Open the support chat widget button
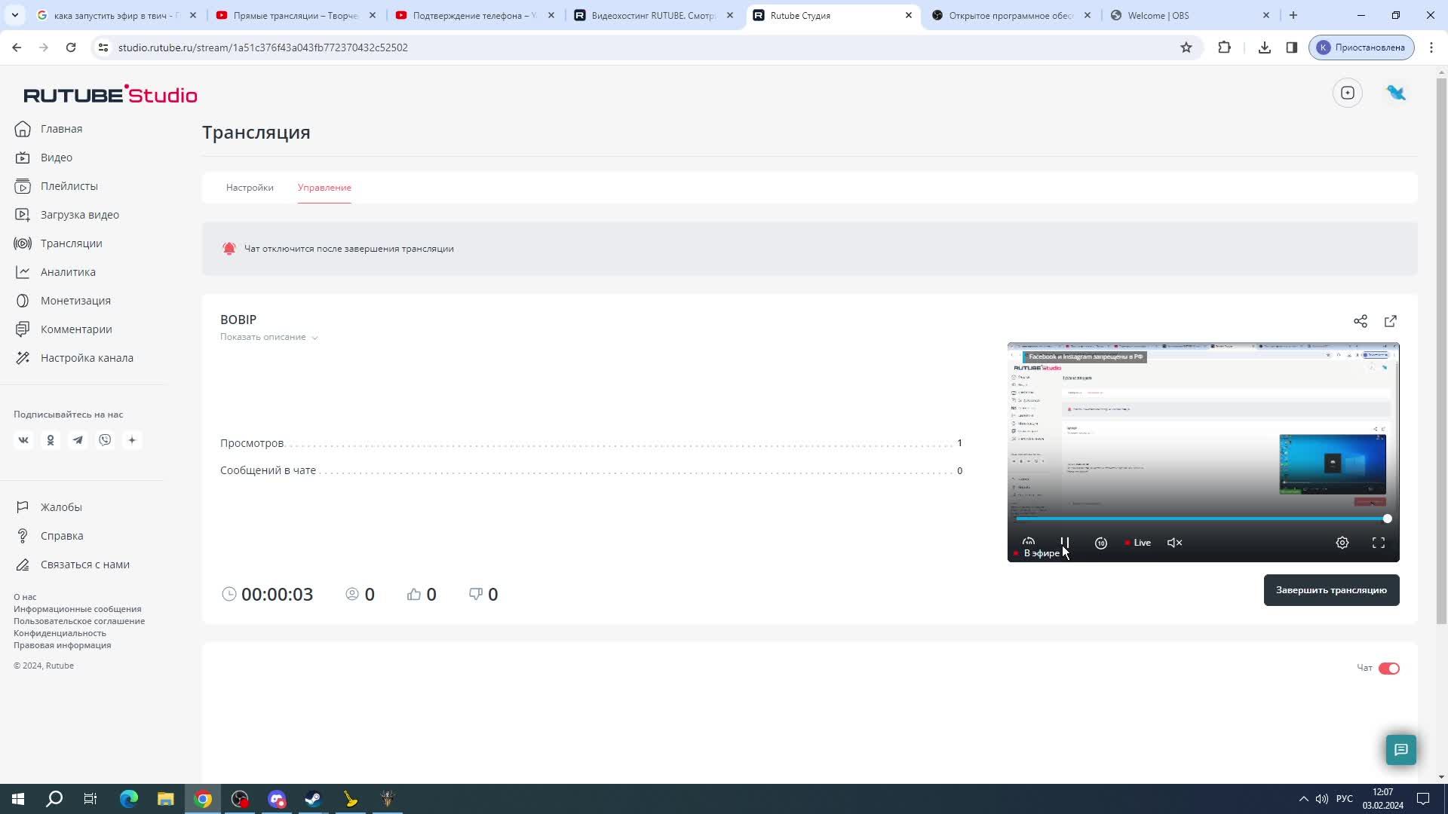 (x=1400, y=750)
